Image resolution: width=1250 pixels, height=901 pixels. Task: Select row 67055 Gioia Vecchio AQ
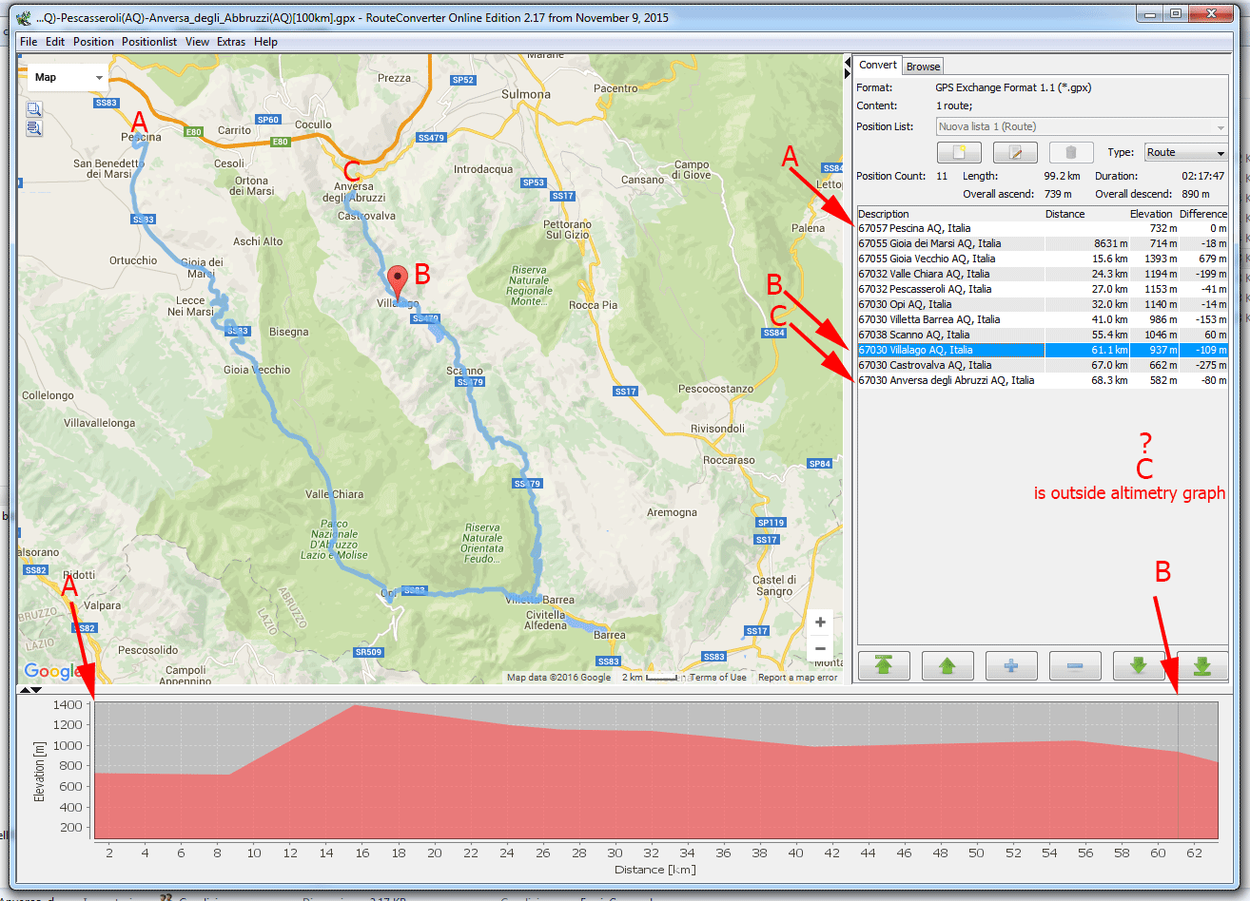tap(1043, 259)
